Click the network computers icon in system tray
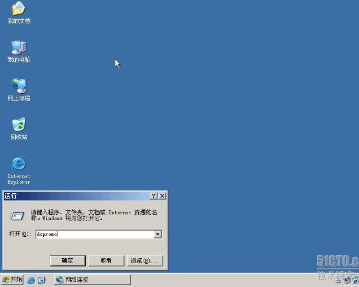This screenshot has height=287, width=359. click(x=347, y=281)
